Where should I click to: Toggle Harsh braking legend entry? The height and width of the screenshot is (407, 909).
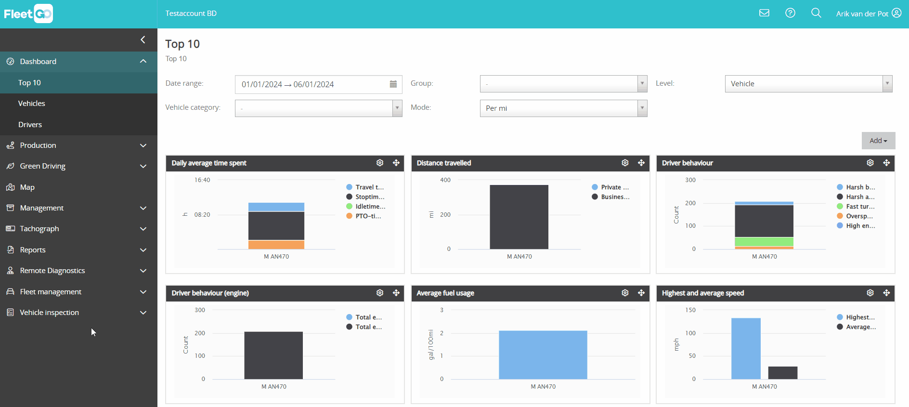856,187
